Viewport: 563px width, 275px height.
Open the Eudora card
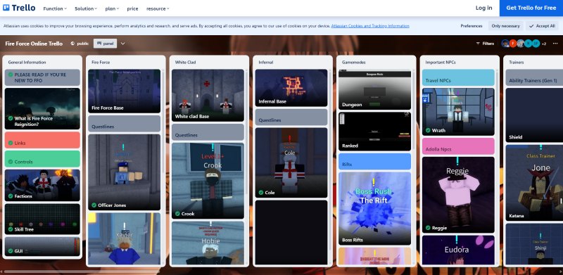(x=458, y=250)
